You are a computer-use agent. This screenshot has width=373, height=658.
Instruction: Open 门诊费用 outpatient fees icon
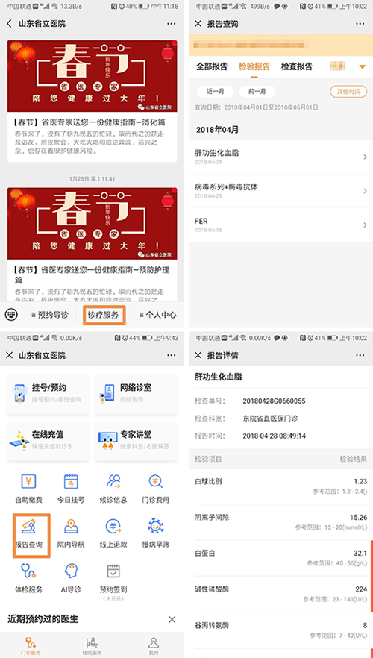pyautogui.click(x=156, y=482)
